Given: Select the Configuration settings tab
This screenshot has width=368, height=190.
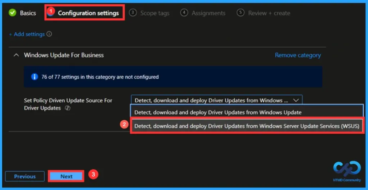Looking at the screenshot, I should (x=88, y=13).
